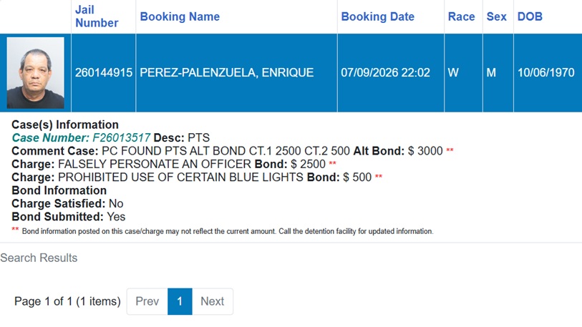Click the Search Results heading

click(39, 258)
